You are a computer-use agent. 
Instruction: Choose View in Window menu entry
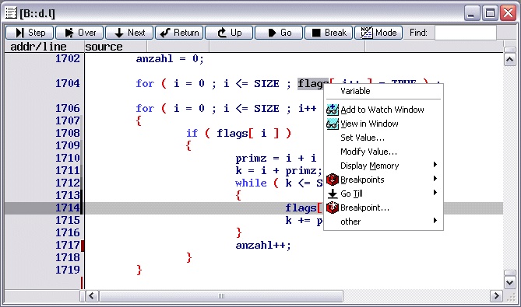tap(383, 124)
